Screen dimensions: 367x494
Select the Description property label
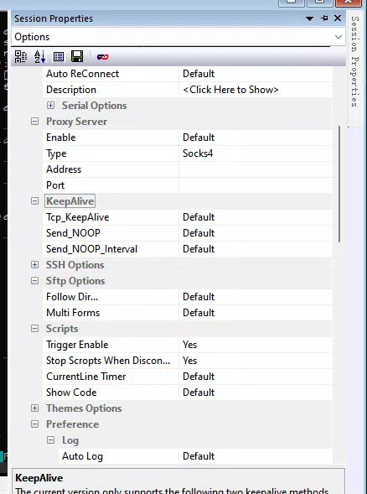(x=71, y=90)
